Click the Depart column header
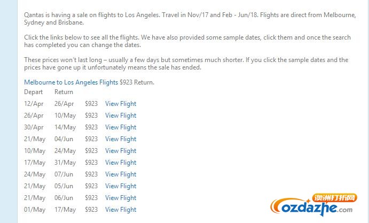This screenshot has height=223, width=369. (x=34, y=92)
